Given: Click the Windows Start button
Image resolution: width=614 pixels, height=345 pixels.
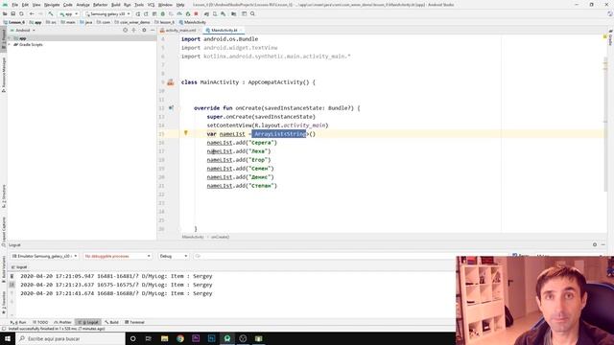Looking at the screenshot, I should (8, 338).
